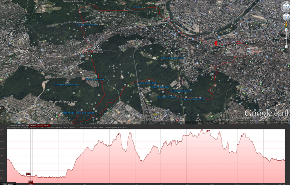Click the 0.4% slope cursor tag
Image resolution: width=290 pixels, height=185 pixels.
click(x=31, y=182)
